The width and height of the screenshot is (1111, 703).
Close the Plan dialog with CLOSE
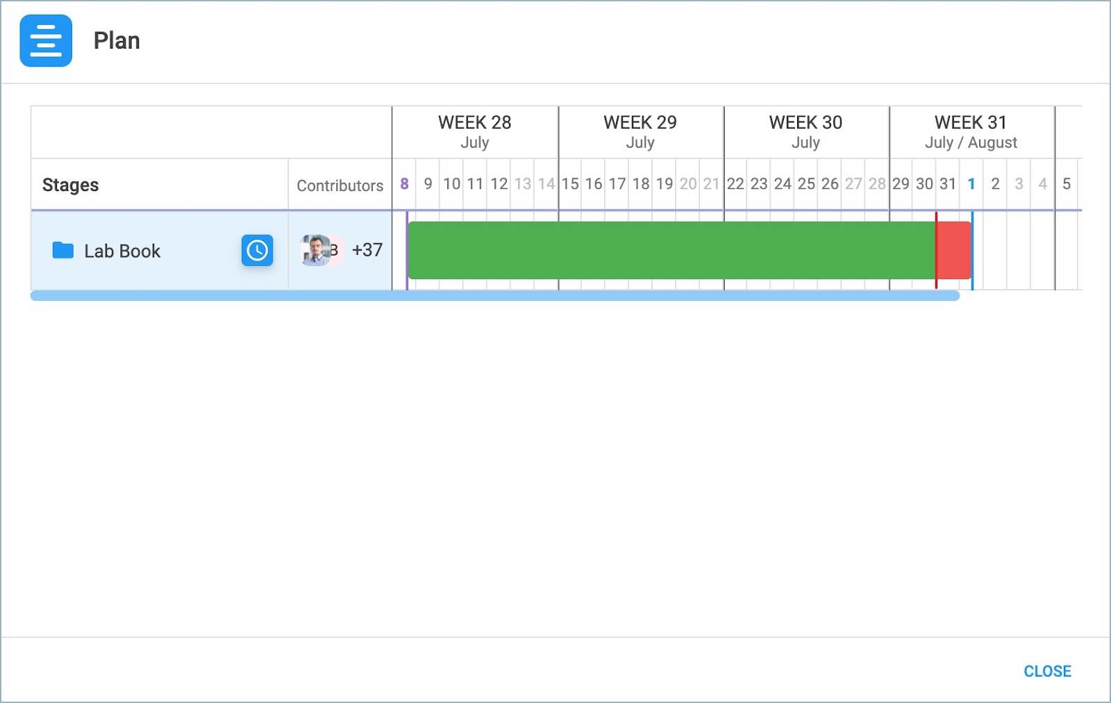pyautogui.click(x=1047, y=671)
